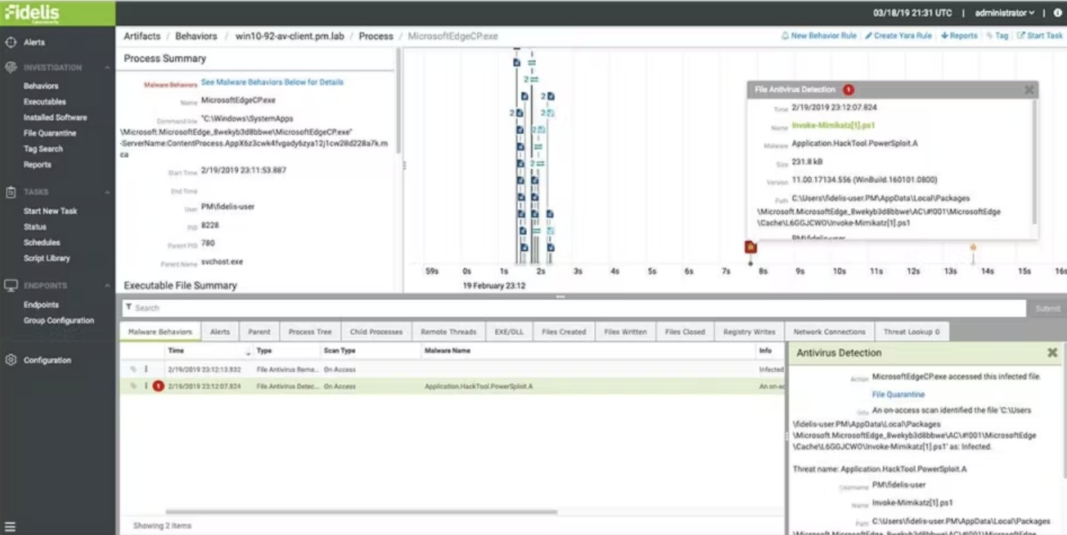
Task: Close the File Antivirus Detection popup
Action: click(1028, 90)
